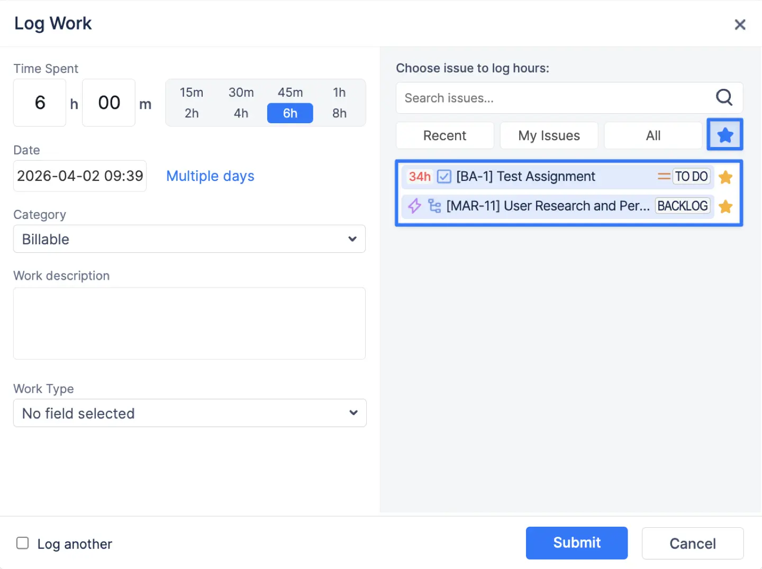This screenshot has width=762, height=569.
Task: Enable the Log another checkbox
Action: [x=22, y=543]
